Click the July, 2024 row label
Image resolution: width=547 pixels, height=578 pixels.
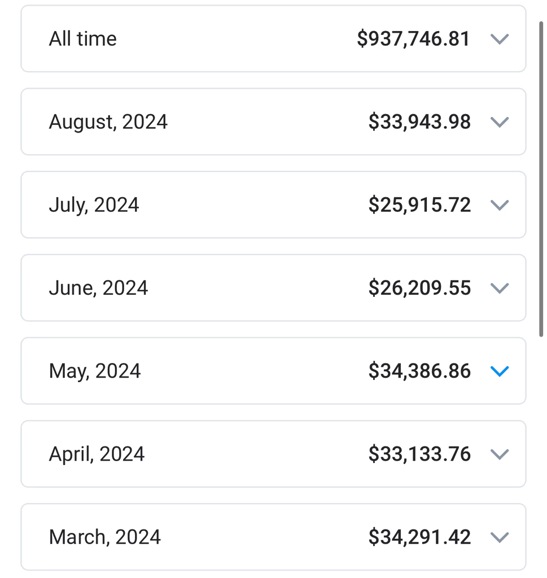[94, 205]
